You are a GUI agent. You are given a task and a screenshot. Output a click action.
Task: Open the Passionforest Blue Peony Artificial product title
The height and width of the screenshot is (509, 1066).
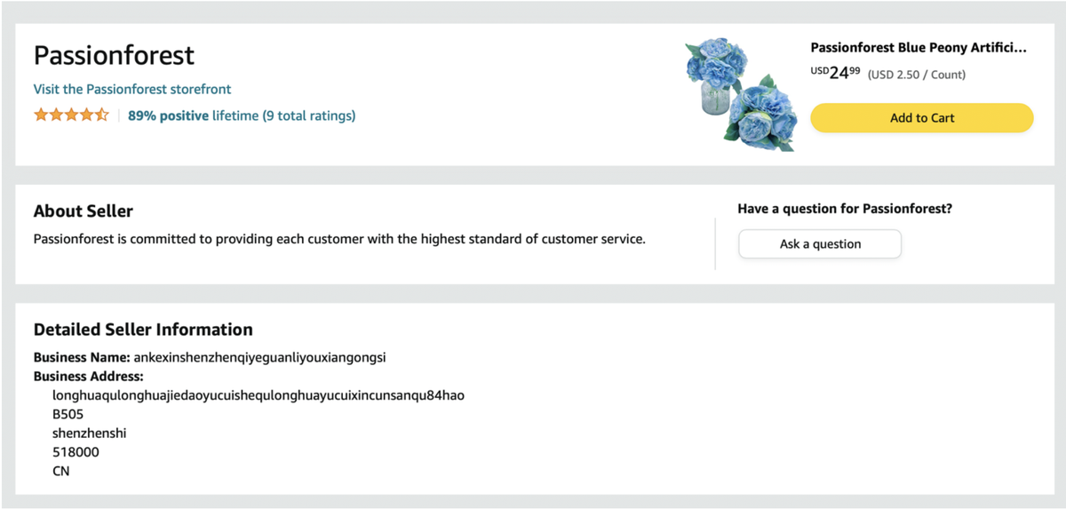coord(919,48)
